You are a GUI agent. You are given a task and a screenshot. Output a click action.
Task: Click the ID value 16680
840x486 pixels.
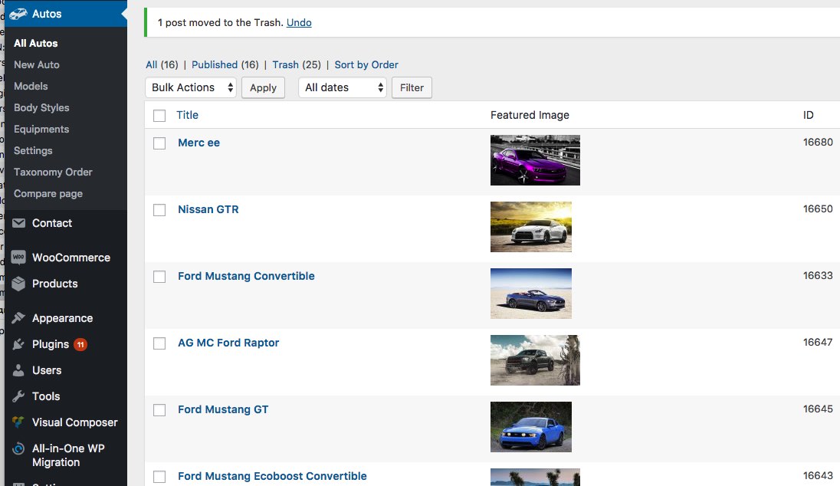pyautogui.click(x=818, y=143)
